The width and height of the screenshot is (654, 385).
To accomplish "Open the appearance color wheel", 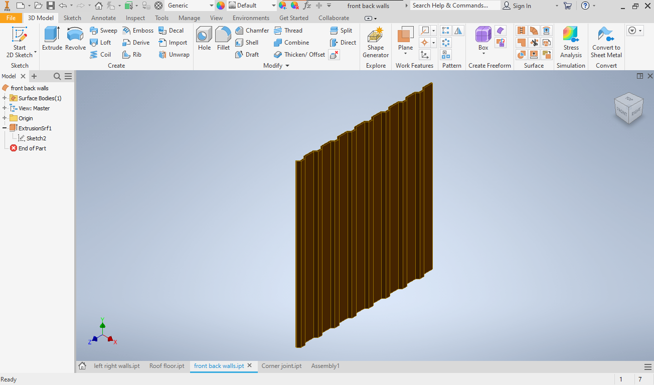I will coord(221,6).
